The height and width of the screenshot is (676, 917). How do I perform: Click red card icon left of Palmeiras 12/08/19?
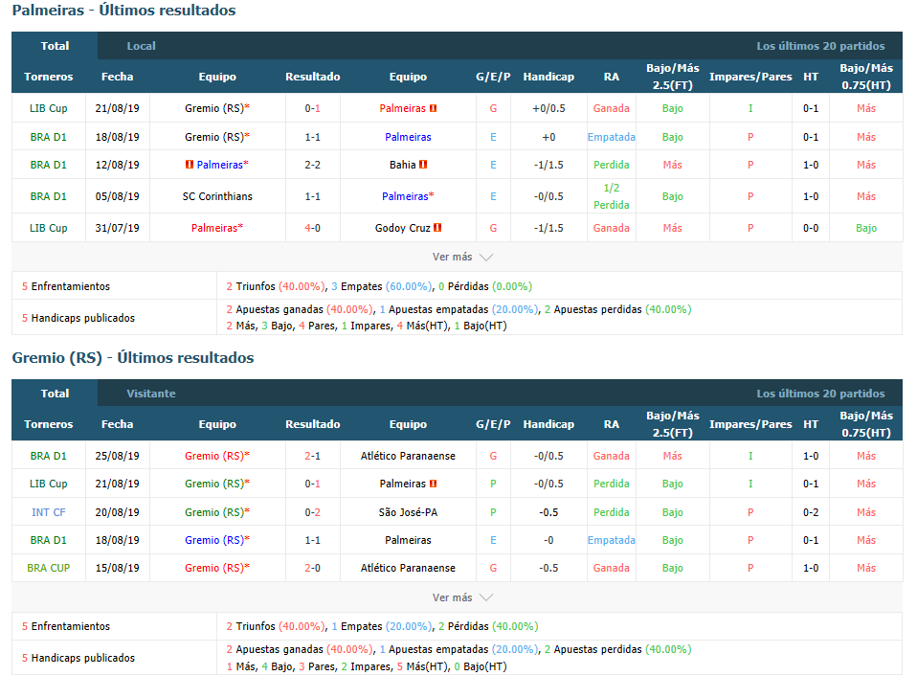tap(189, 165)
